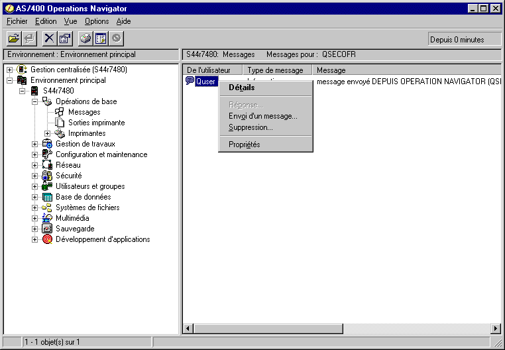
Task: Open the Vue menu
Action: [70, 21]
